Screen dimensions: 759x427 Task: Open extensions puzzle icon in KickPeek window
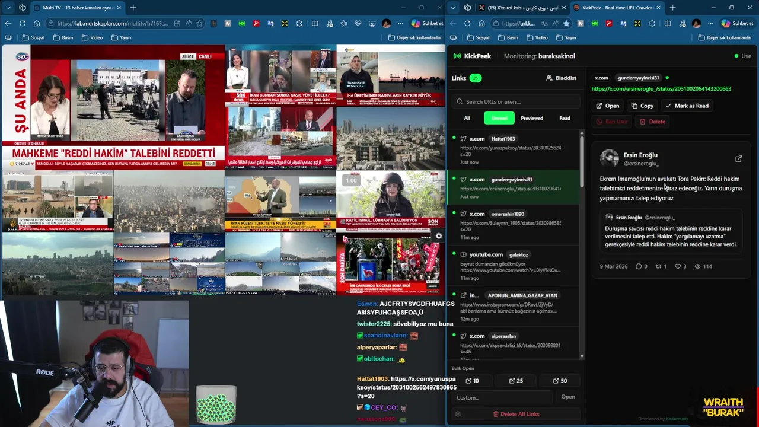click(x=652, y=23)
